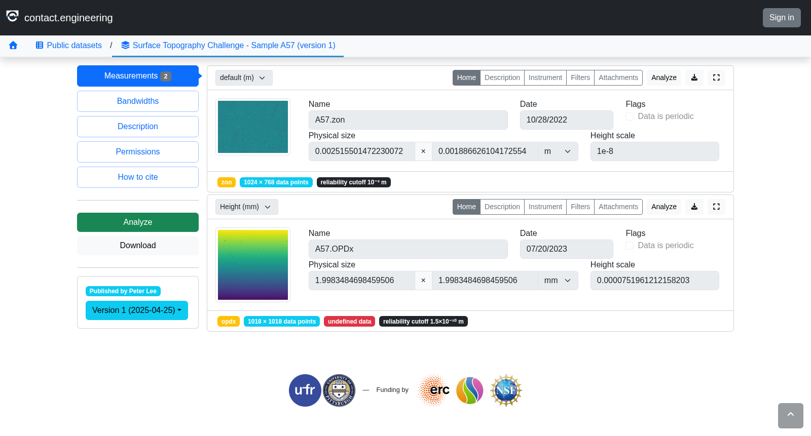Switch to Attachments tab of A57.OPDx

pos(618,207)
